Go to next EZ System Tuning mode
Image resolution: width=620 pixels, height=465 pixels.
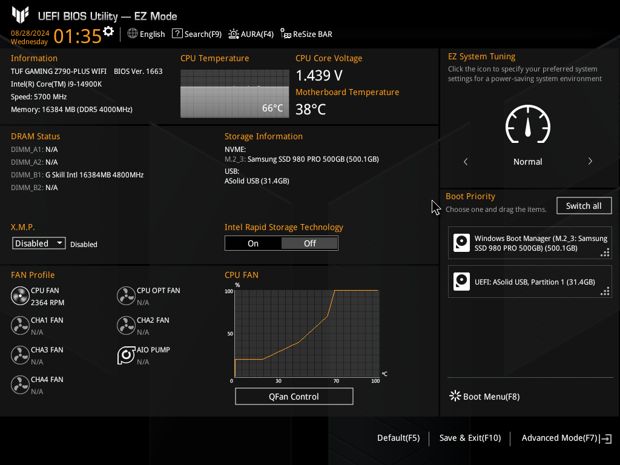[x=590, y=162]
